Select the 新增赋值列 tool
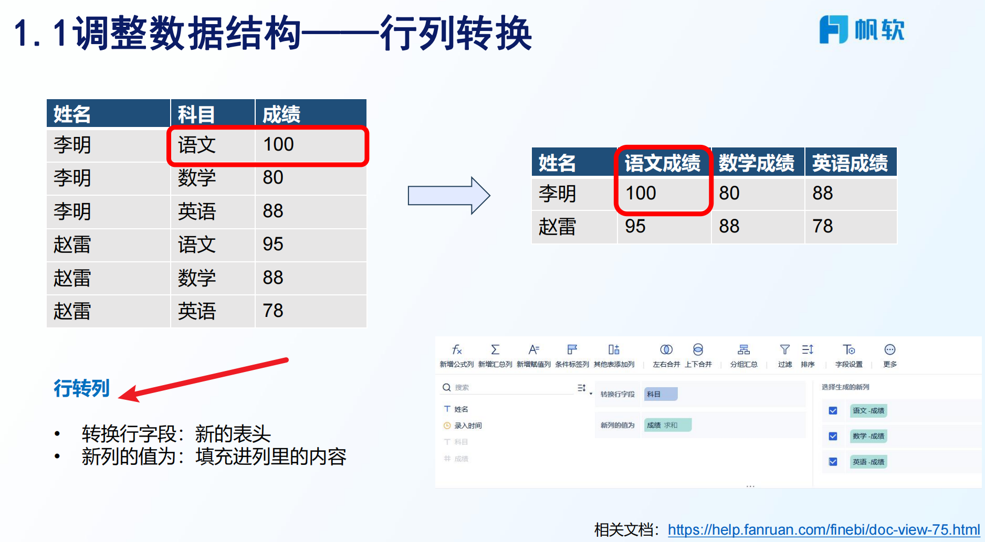 (x=533, y=355)
